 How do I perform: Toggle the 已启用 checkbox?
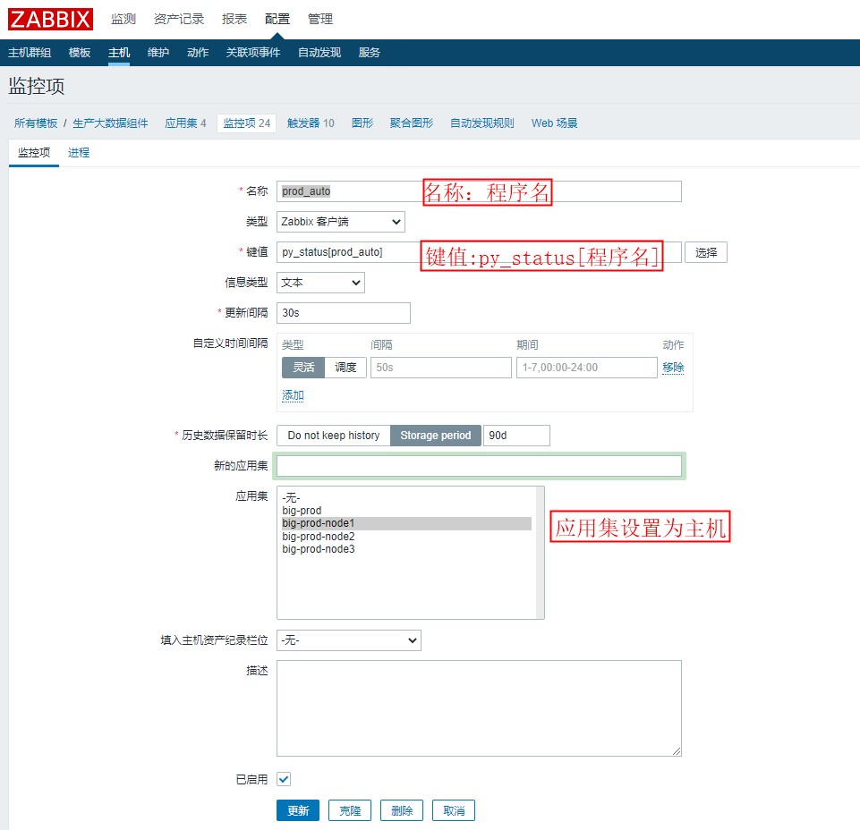(284, 779)
